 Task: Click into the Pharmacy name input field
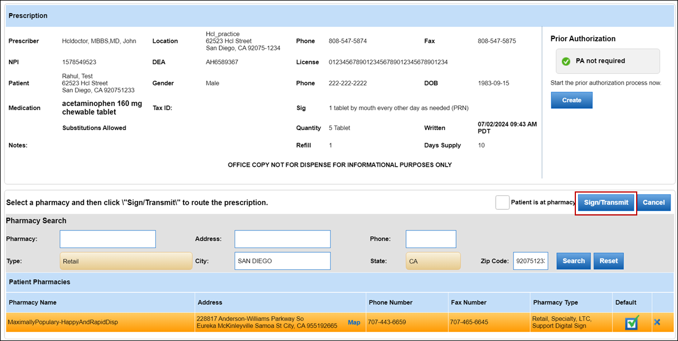coord(108,239)
